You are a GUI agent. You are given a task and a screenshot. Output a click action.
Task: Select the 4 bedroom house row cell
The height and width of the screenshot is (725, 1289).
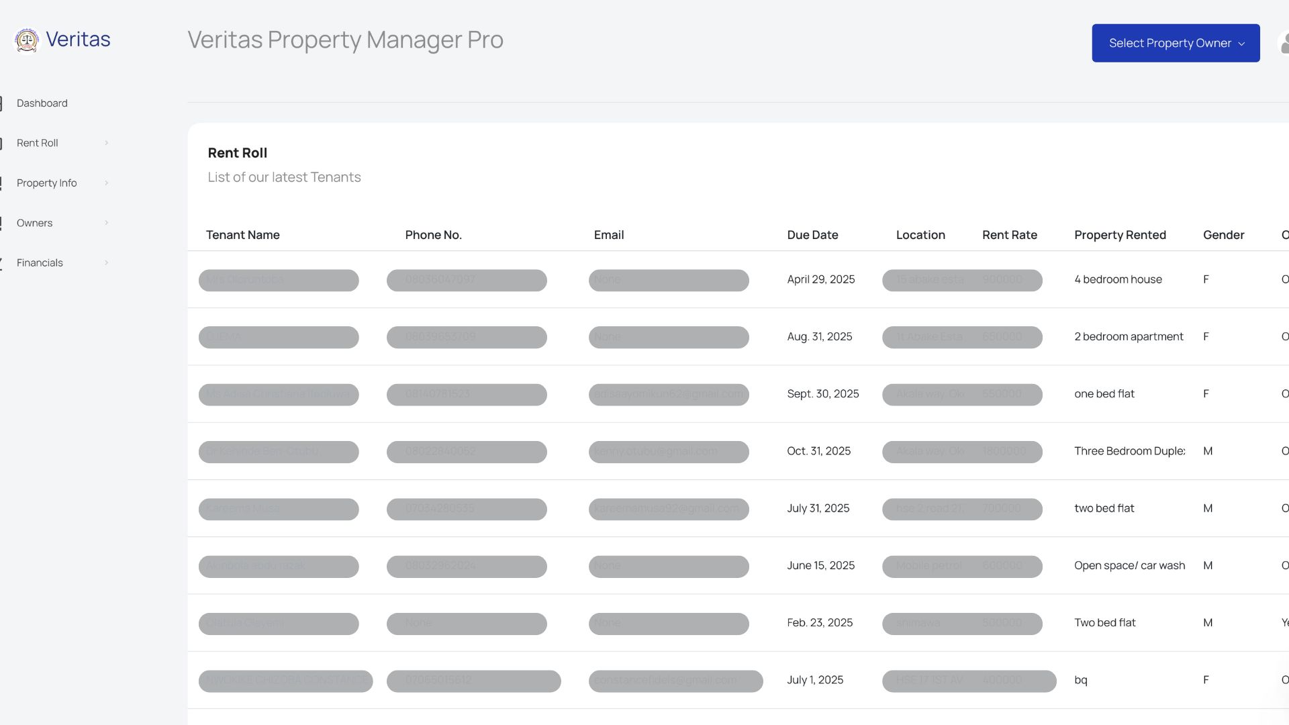[x=1118, y=279]
